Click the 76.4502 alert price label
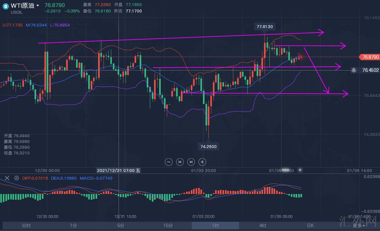 click(x=370, y=70)
